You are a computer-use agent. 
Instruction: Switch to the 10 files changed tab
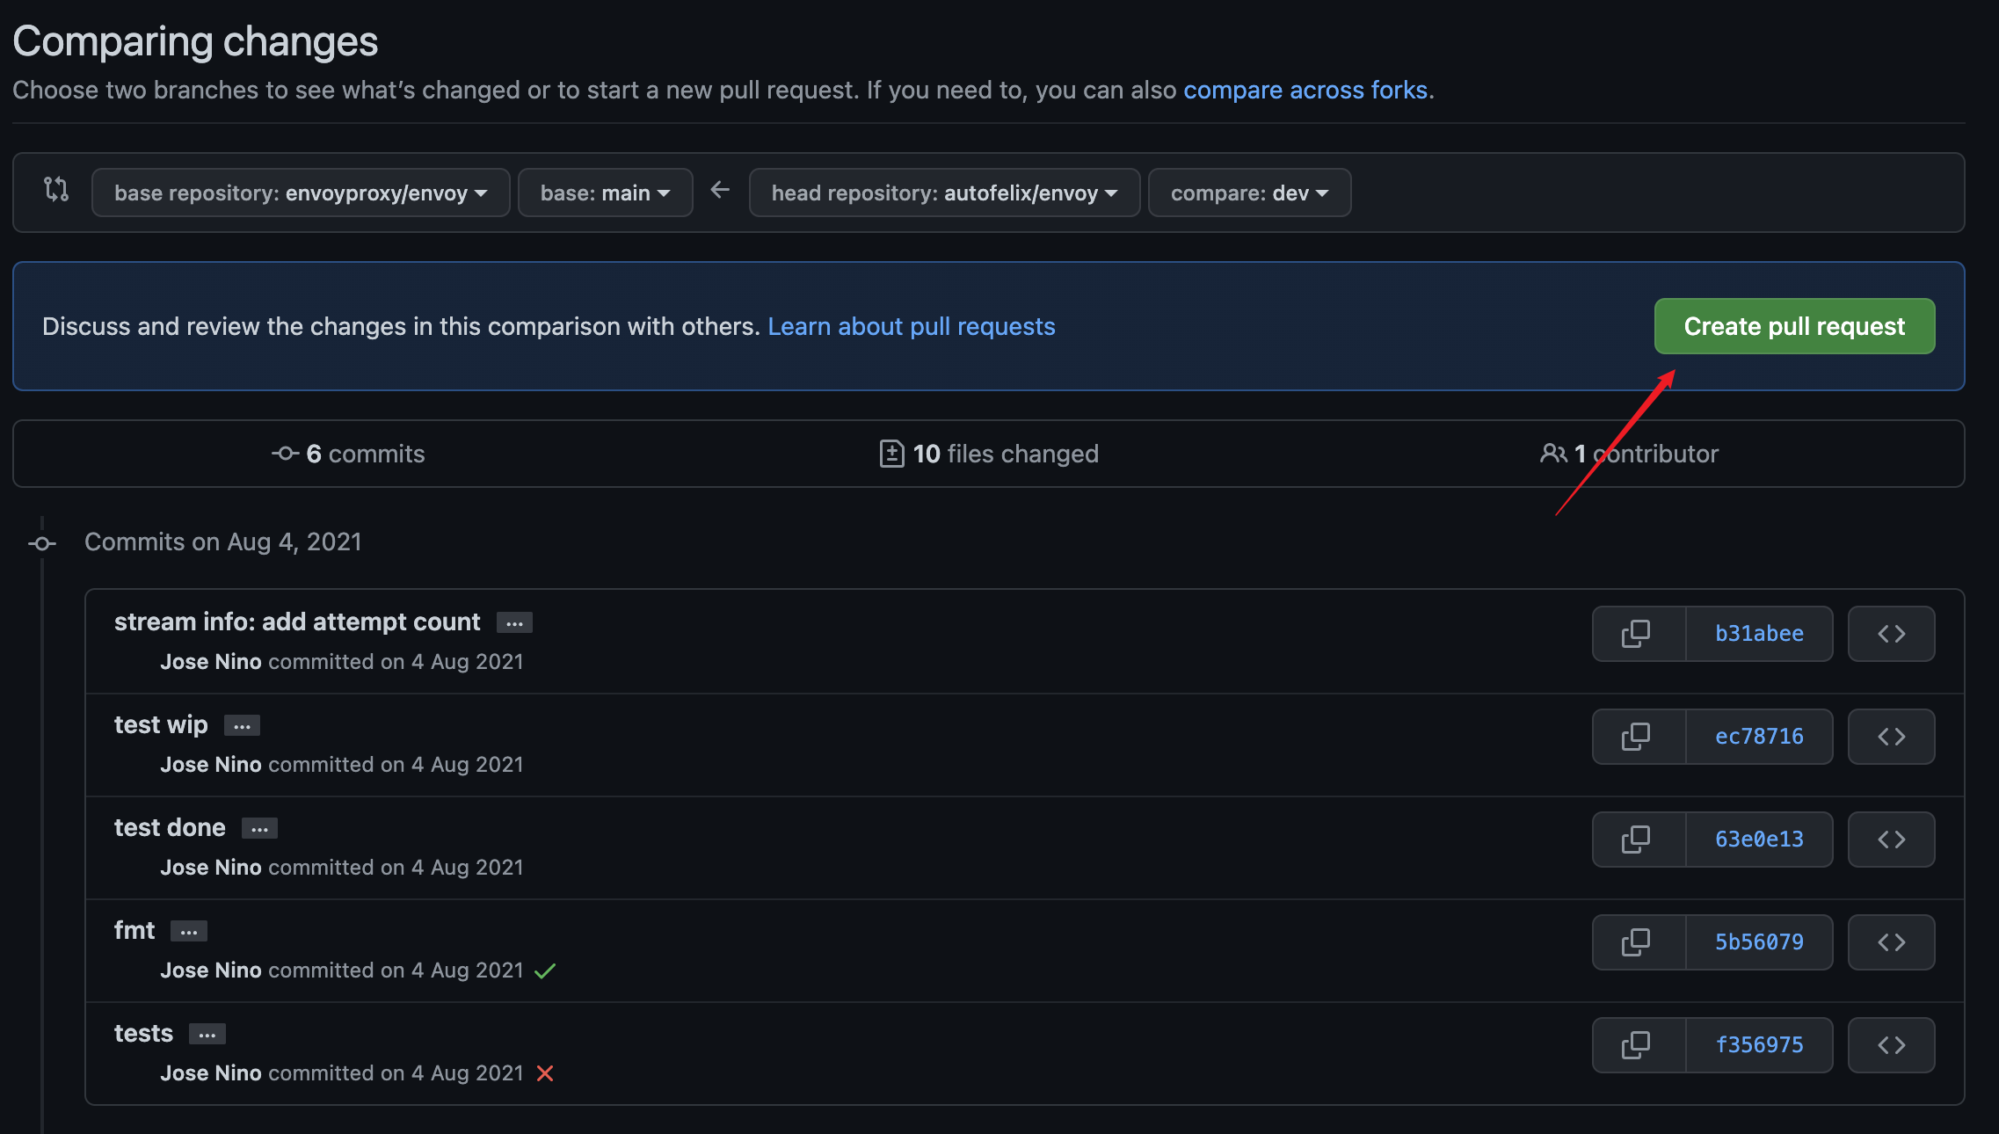pyautogui.click(x=989, y=454)
